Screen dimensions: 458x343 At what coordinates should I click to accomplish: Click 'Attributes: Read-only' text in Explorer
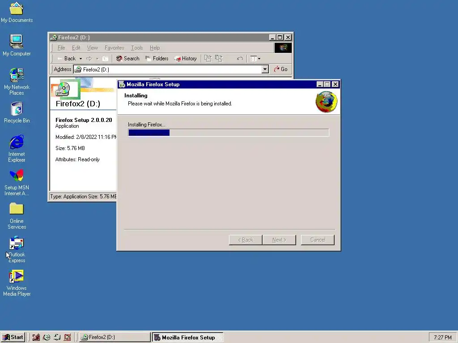pyautogui.click(x=77, y=159)
